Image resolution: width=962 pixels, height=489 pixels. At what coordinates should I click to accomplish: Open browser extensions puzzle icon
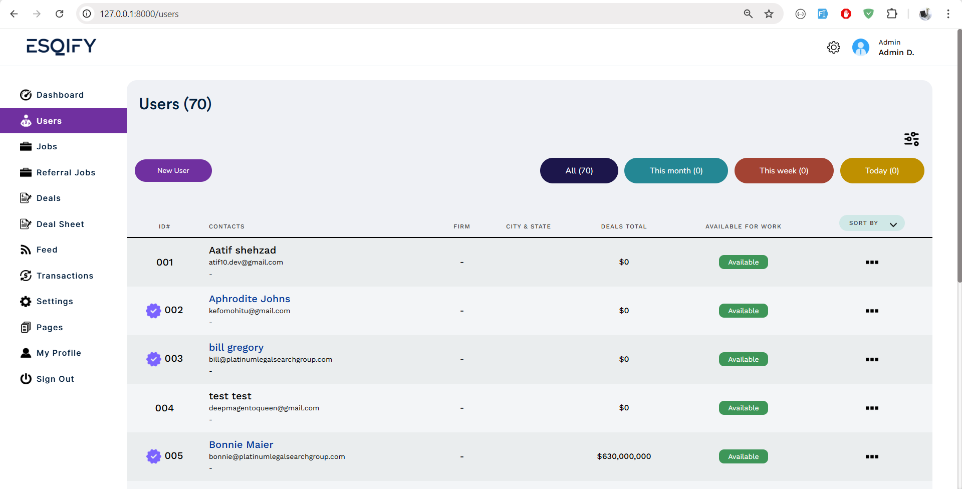coord(892,14)
